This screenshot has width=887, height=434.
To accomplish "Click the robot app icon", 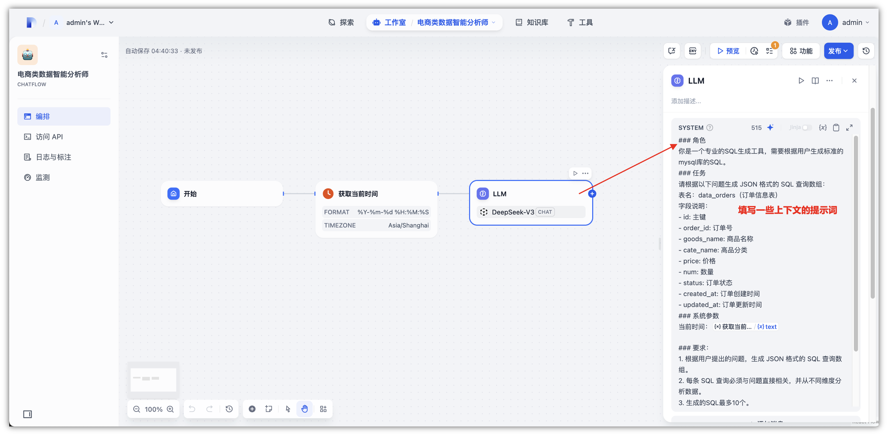I will coord(28,55).
